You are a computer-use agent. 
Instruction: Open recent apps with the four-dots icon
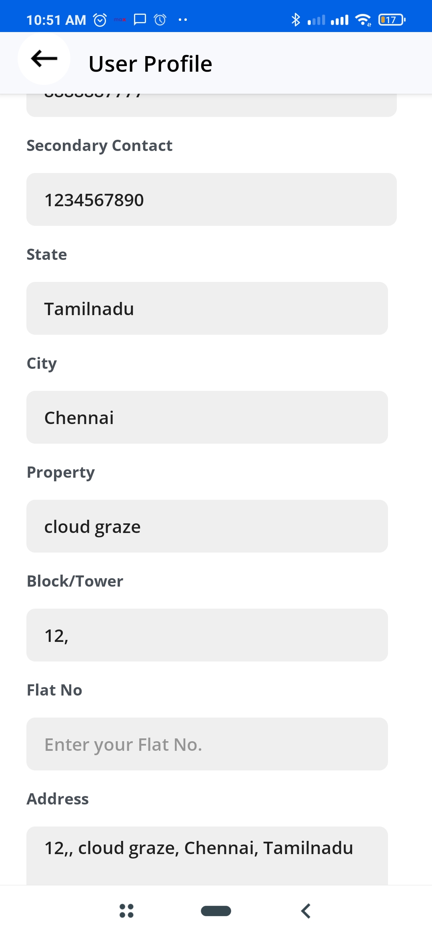126,911
